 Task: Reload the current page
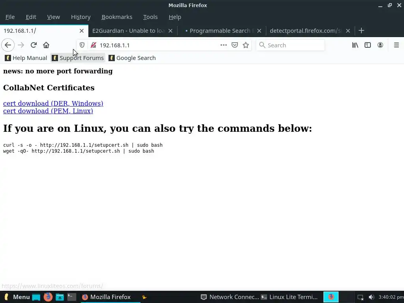(x=34, y=45)
